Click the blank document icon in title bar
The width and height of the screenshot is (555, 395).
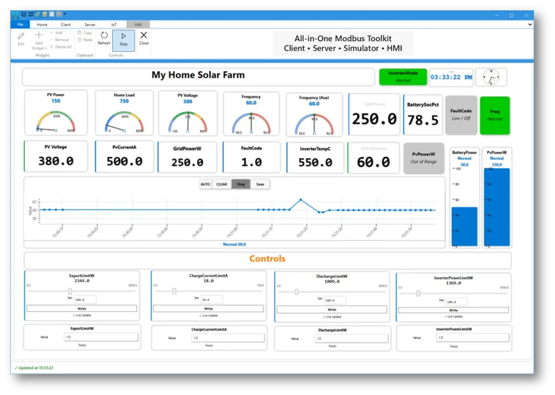pyautogui.click(x=51, y=14)
